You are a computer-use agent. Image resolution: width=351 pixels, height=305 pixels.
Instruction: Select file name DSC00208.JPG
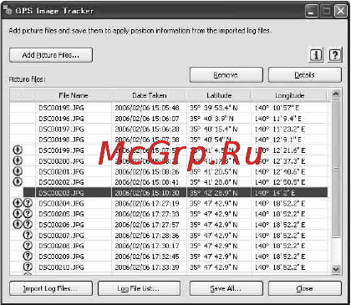[x=61, y=246]
